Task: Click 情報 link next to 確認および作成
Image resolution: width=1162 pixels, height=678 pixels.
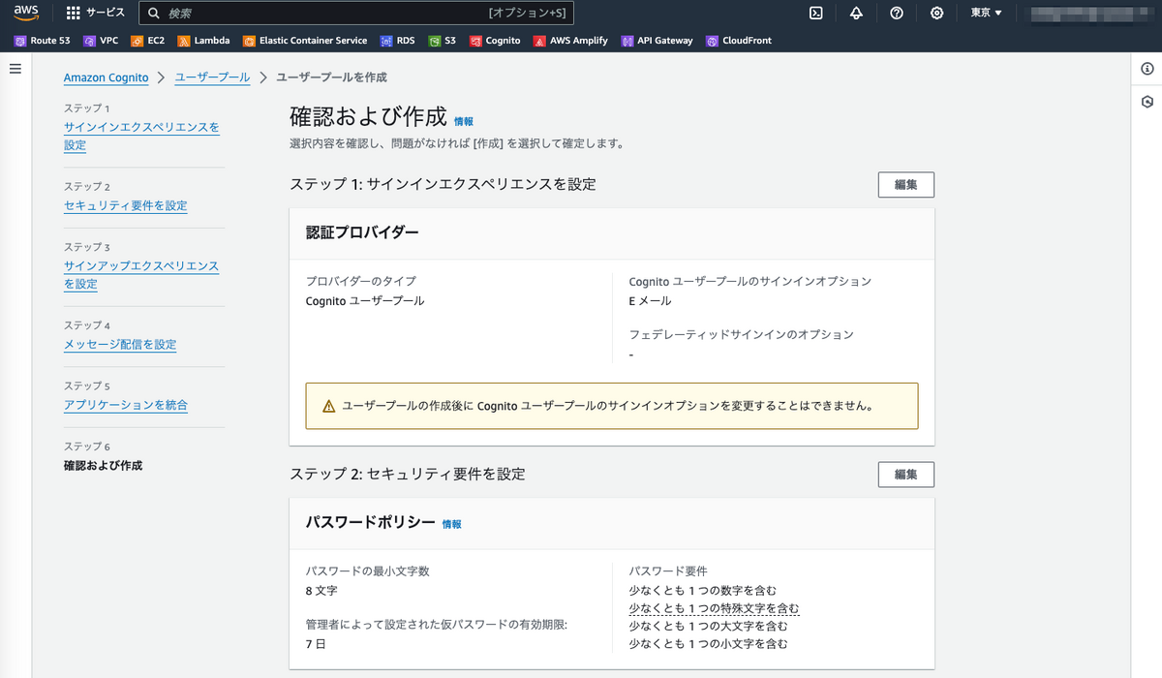Action: [x=464, y=122]
